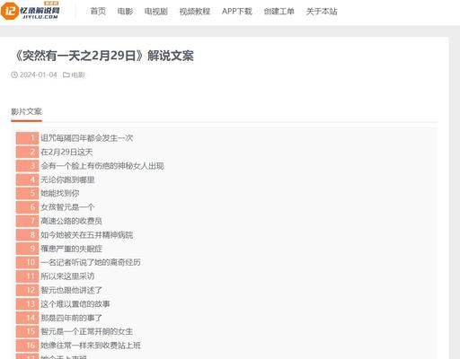Click 创建工单 in the navigation bar

click(x=279, y=12)
